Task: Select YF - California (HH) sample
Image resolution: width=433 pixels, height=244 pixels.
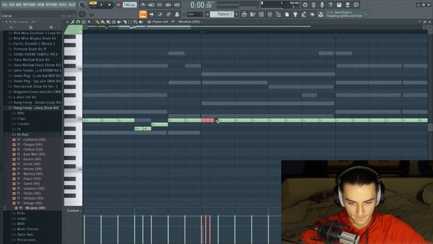Action: coord(29,140)
